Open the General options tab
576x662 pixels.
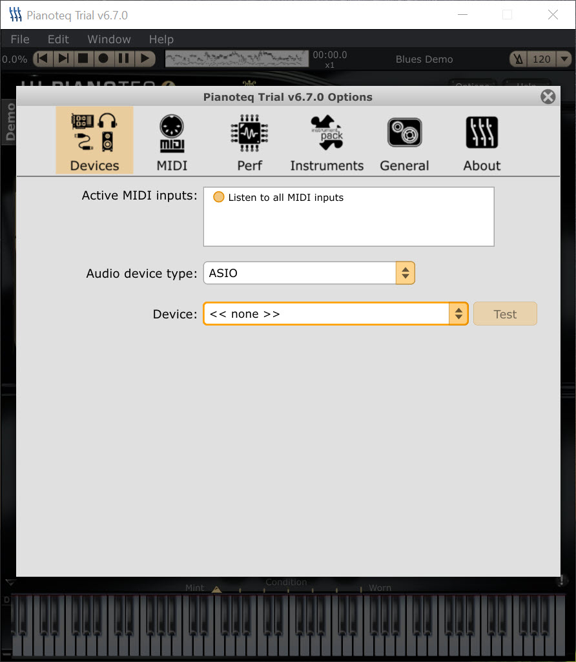(x=404, y=143)
